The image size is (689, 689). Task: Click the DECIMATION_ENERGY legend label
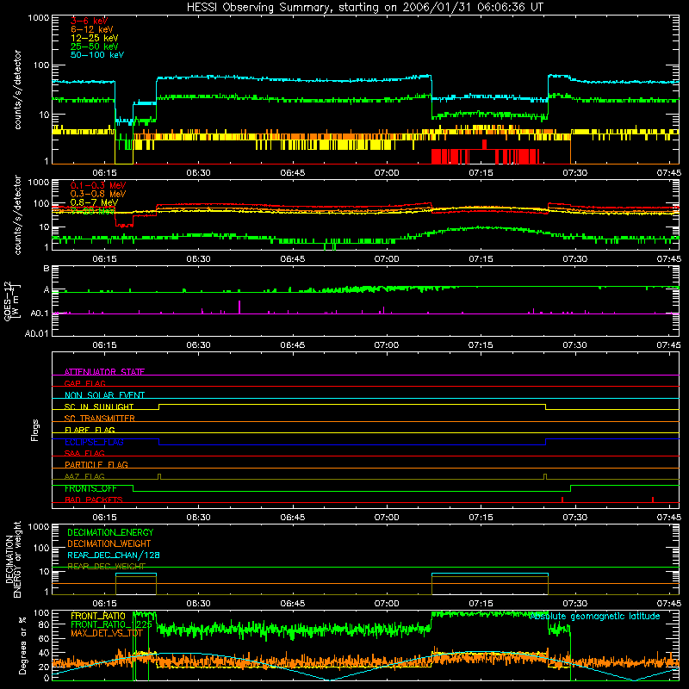[110, 532]
